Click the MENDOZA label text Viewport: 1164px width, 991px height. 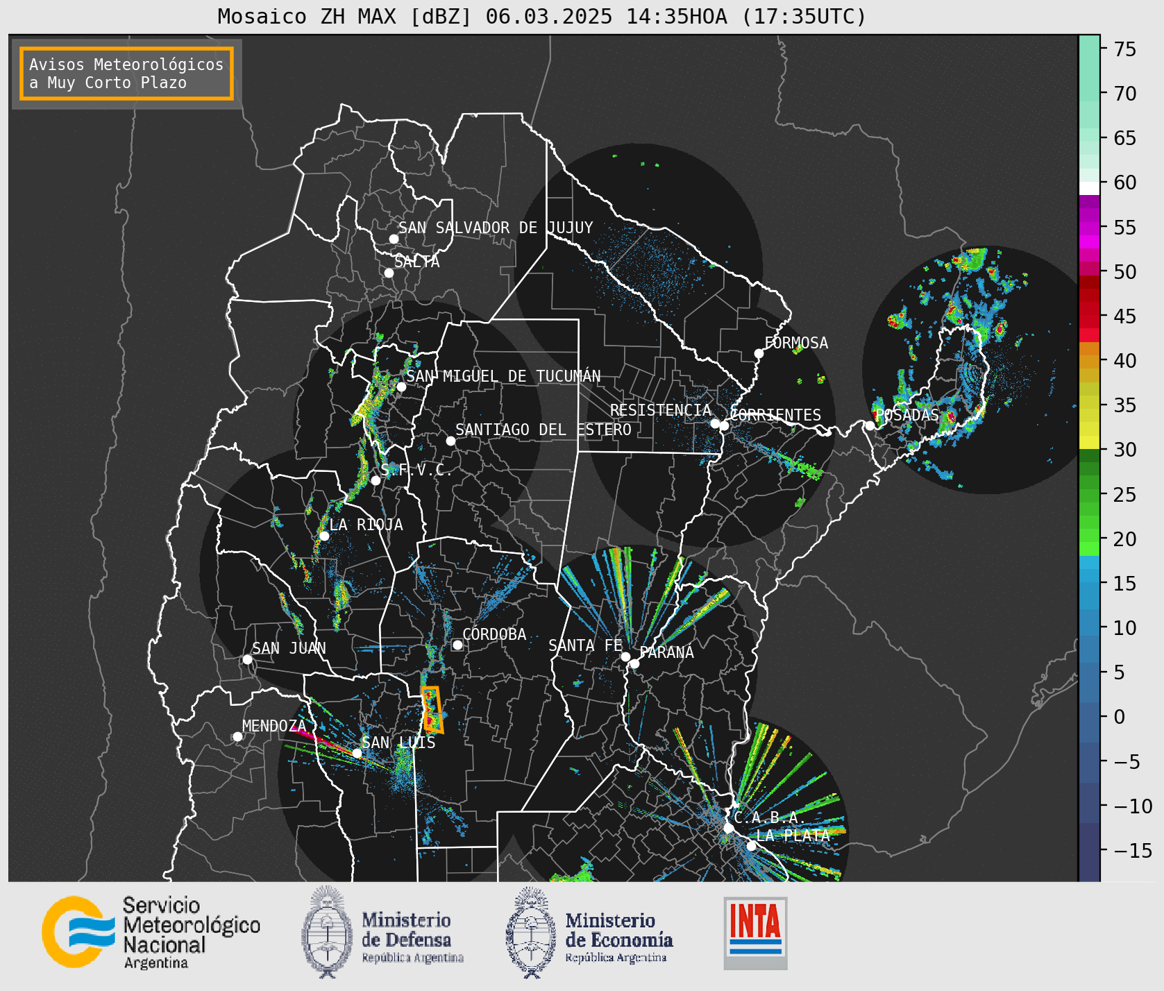274,726
